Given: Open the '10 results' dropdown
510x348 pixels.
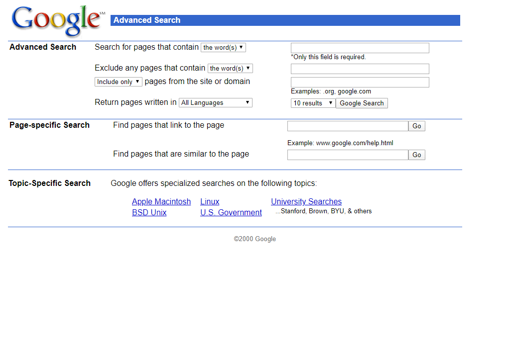Looking at the screenshot, I should pyautogui.click(x=313, y=103).
